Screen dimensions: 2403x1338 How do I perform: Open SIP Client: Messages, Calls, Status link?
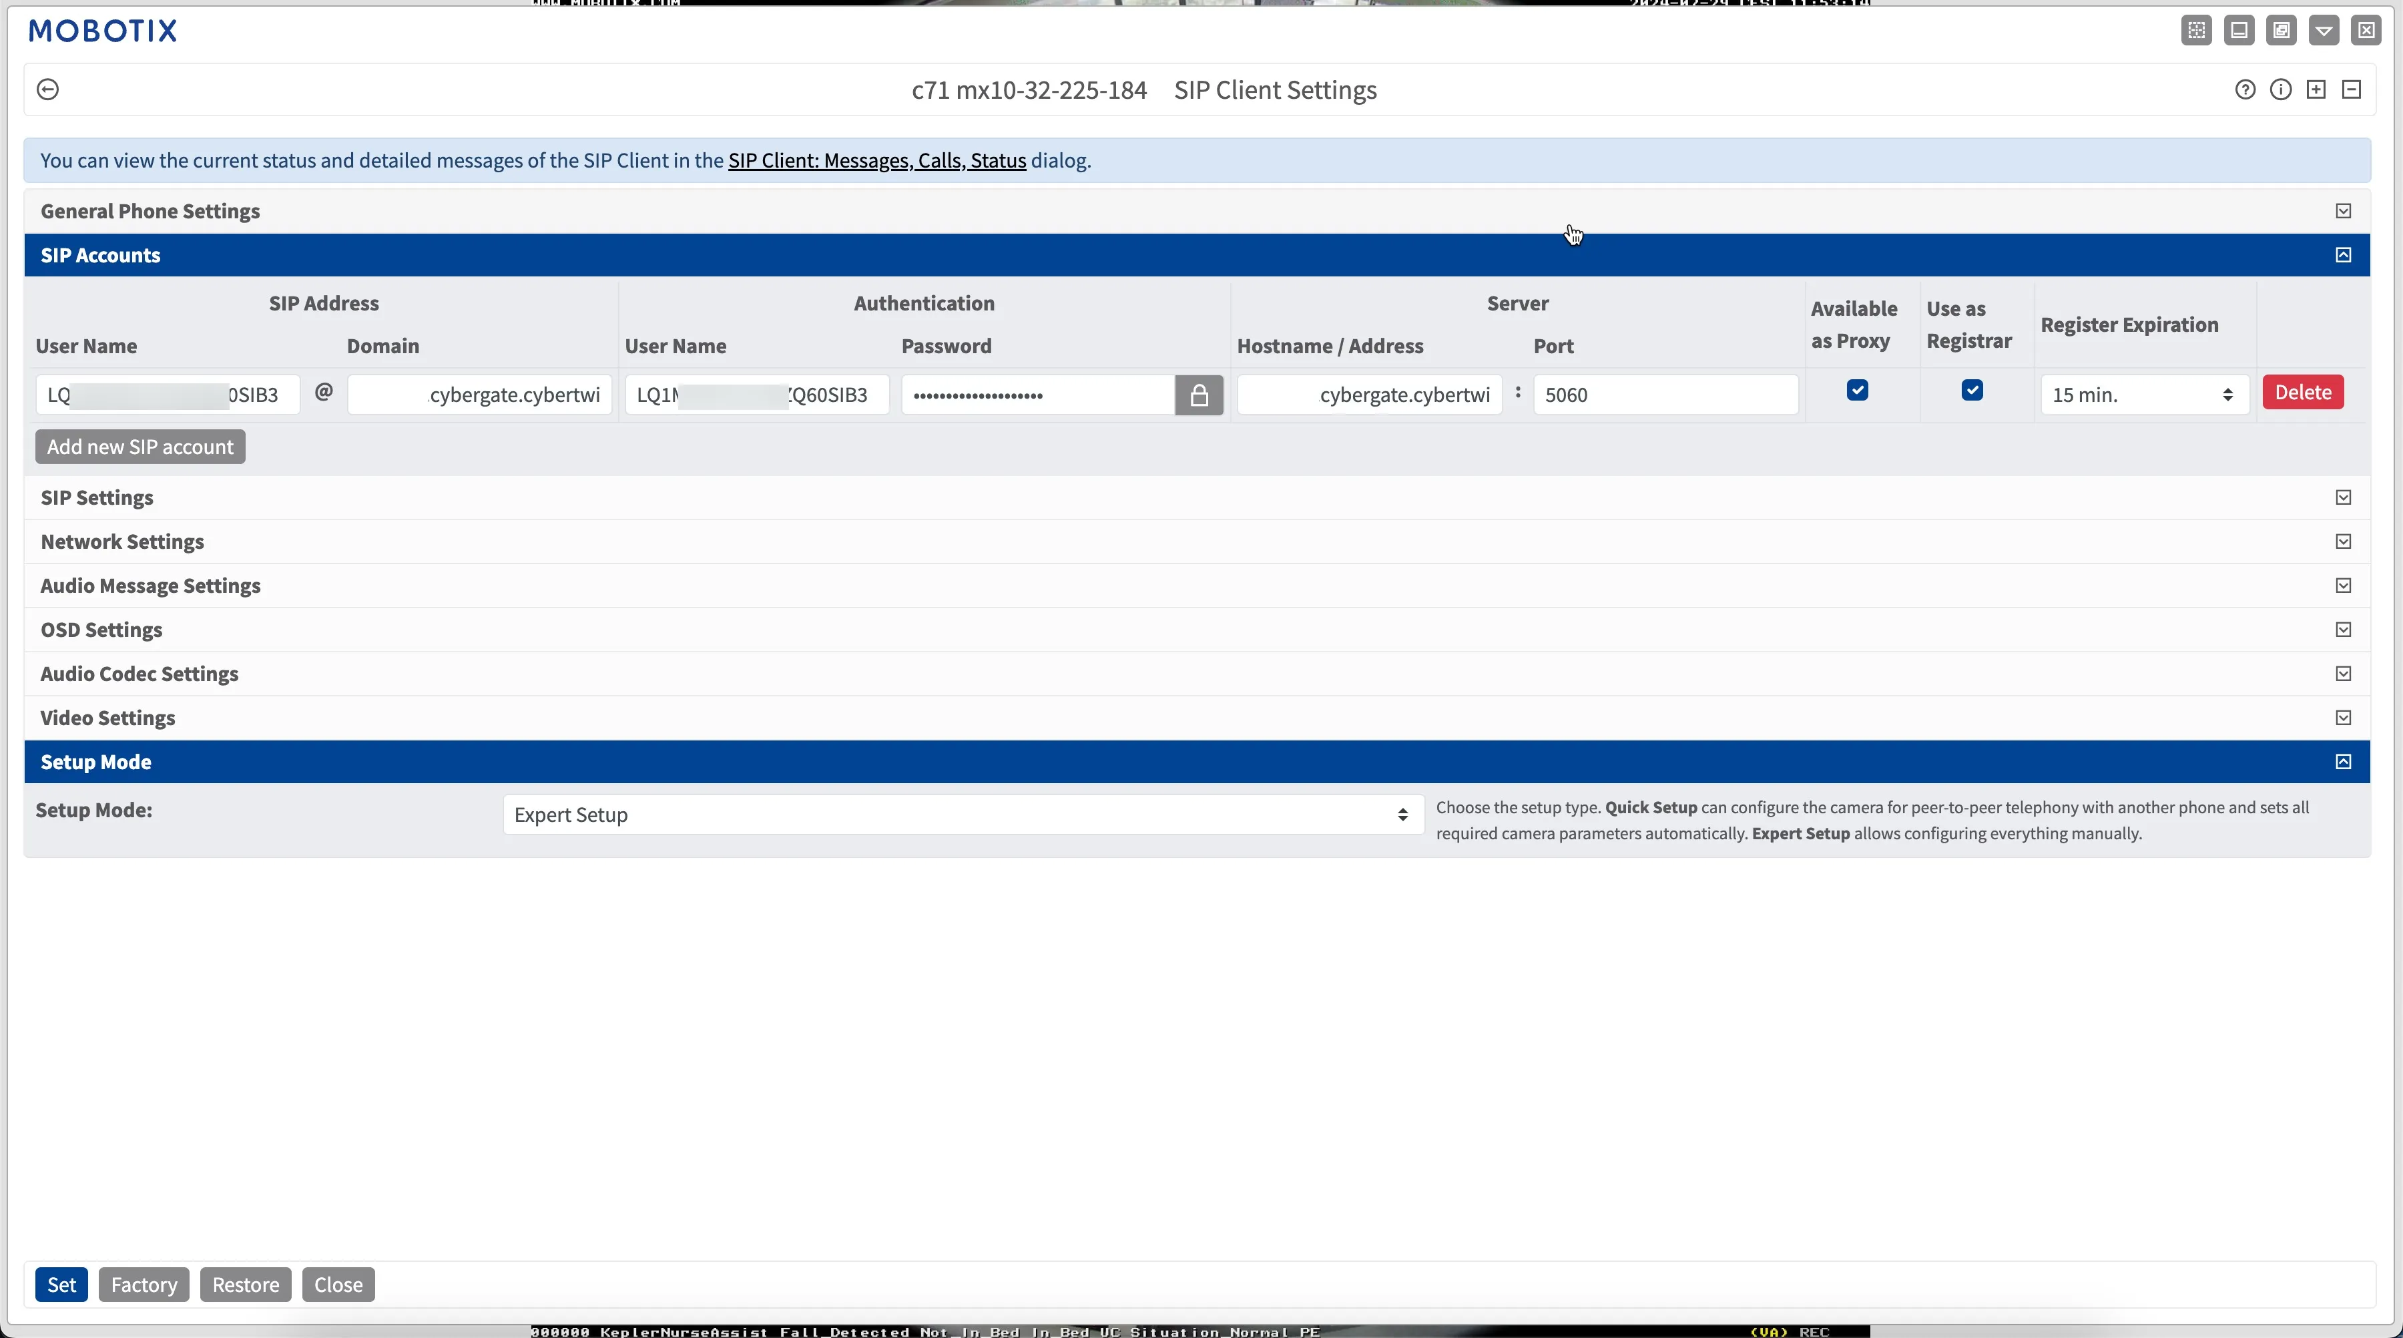[x=877, y=160]
